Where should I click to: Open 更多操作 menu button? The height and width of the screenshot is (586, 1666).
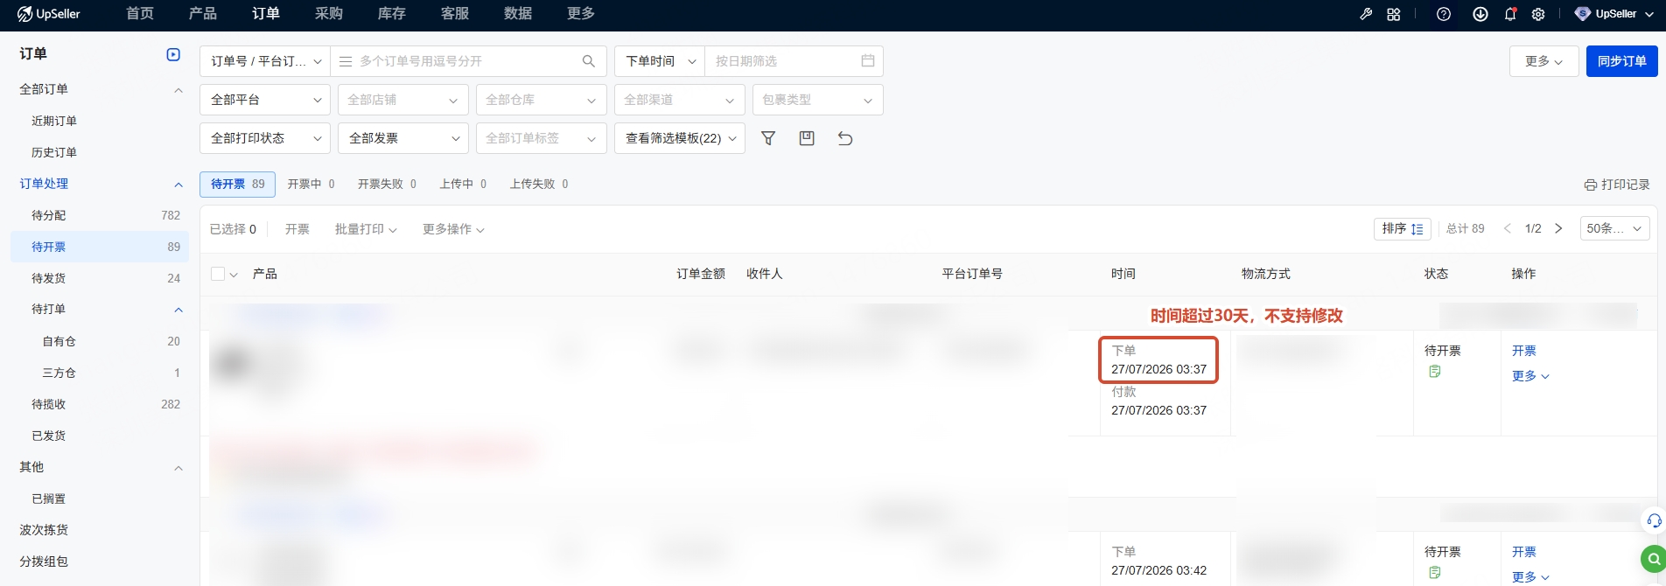453,229
